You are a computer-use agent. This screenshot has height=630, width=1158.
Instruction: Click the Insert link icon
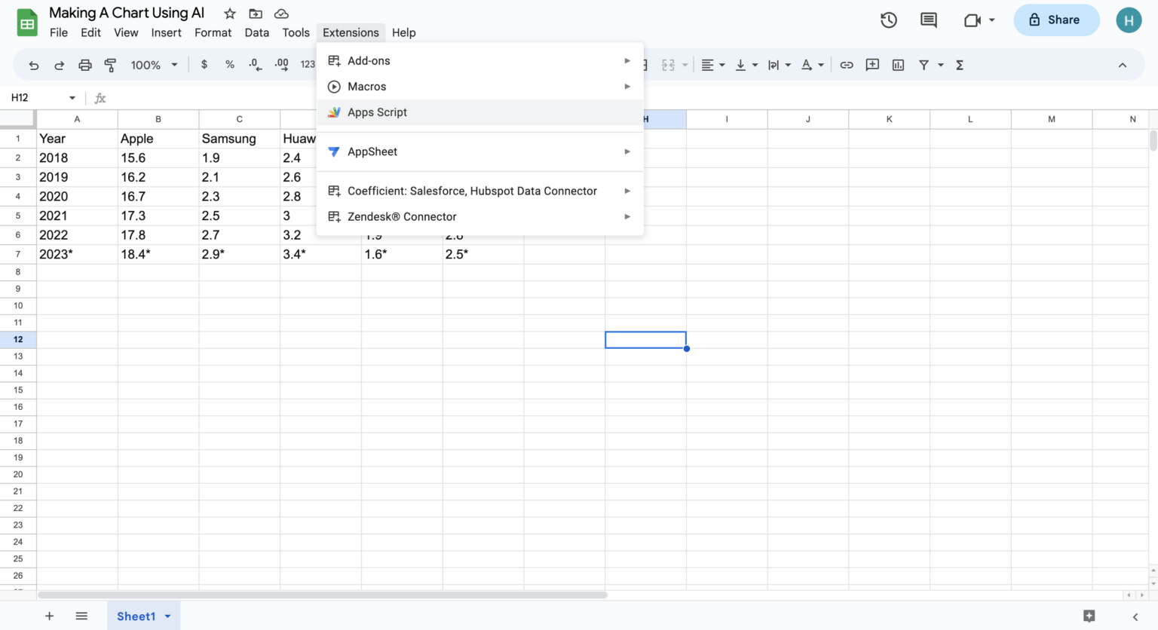point(847,65)
